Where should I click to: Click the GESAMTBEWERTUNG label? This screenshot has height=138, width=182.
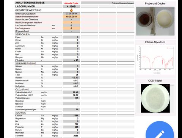pos(28,10)
